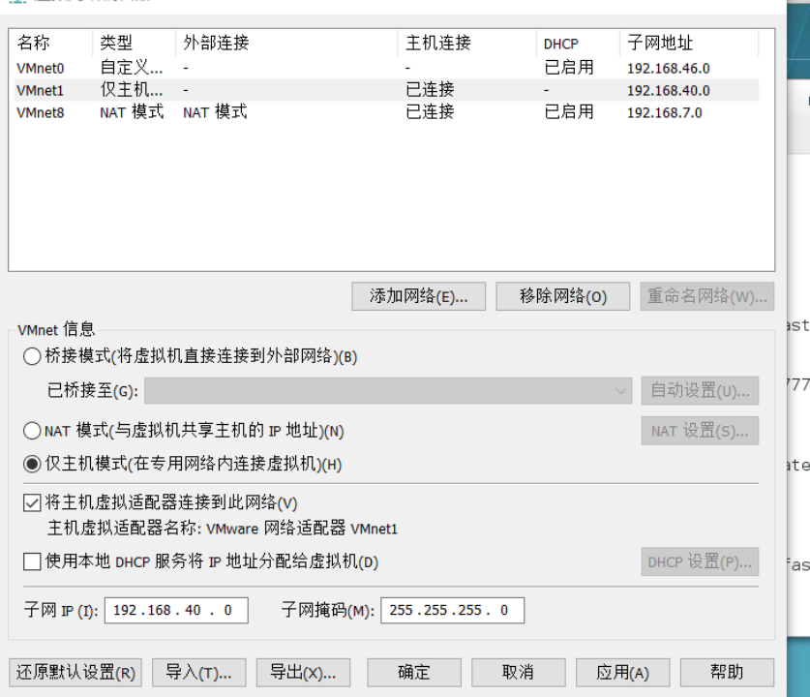Open NAT Settings (NAT 设置) button

point(700,431)
